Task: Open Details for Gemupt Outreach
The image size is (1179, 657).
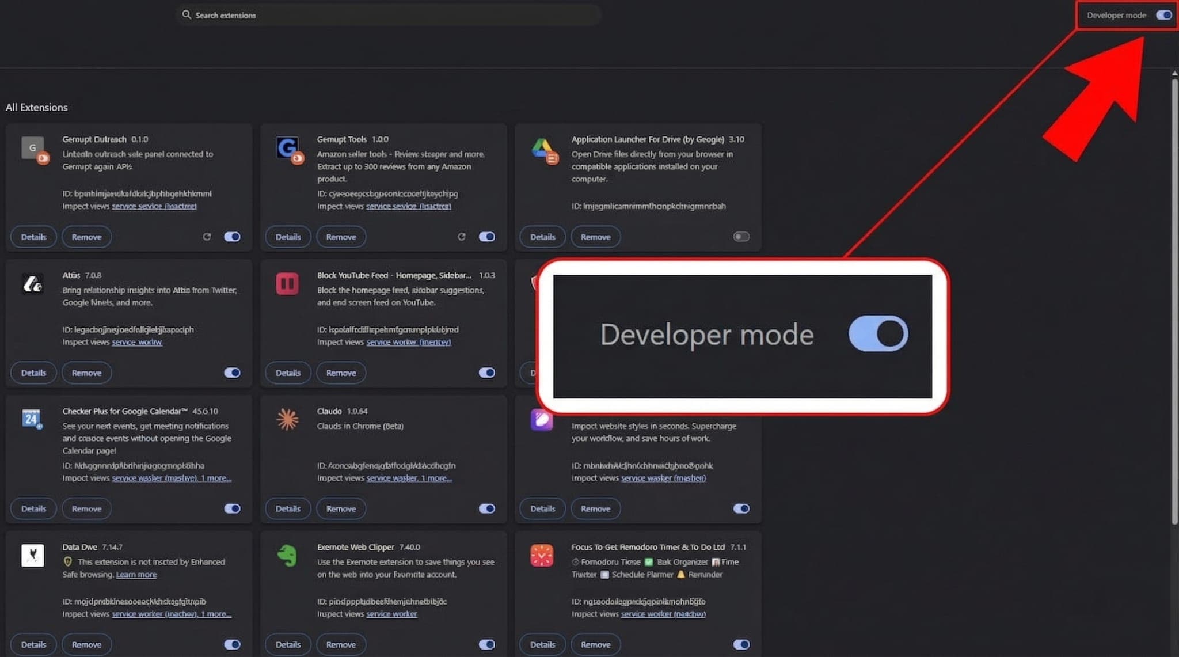Action: (x=33, y=237)
